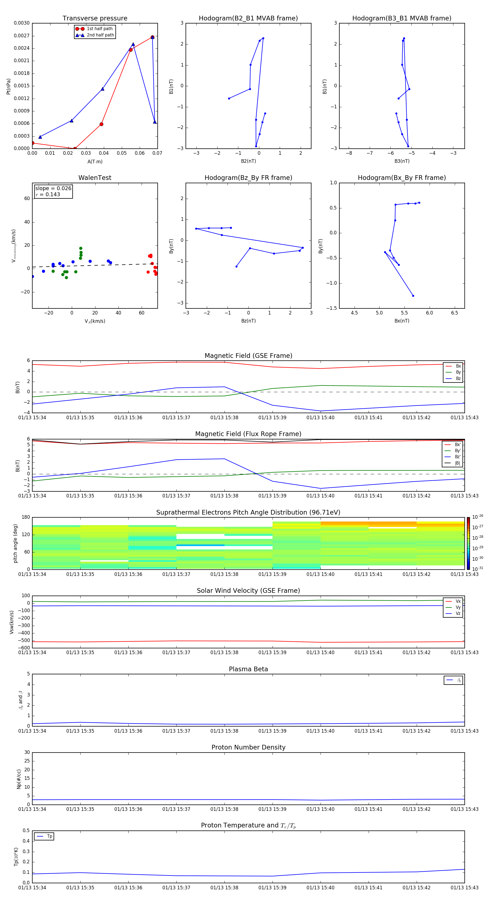Select the Bz entry in GSE legend
This screenshot has height=912, width=497.
point(453,378)
